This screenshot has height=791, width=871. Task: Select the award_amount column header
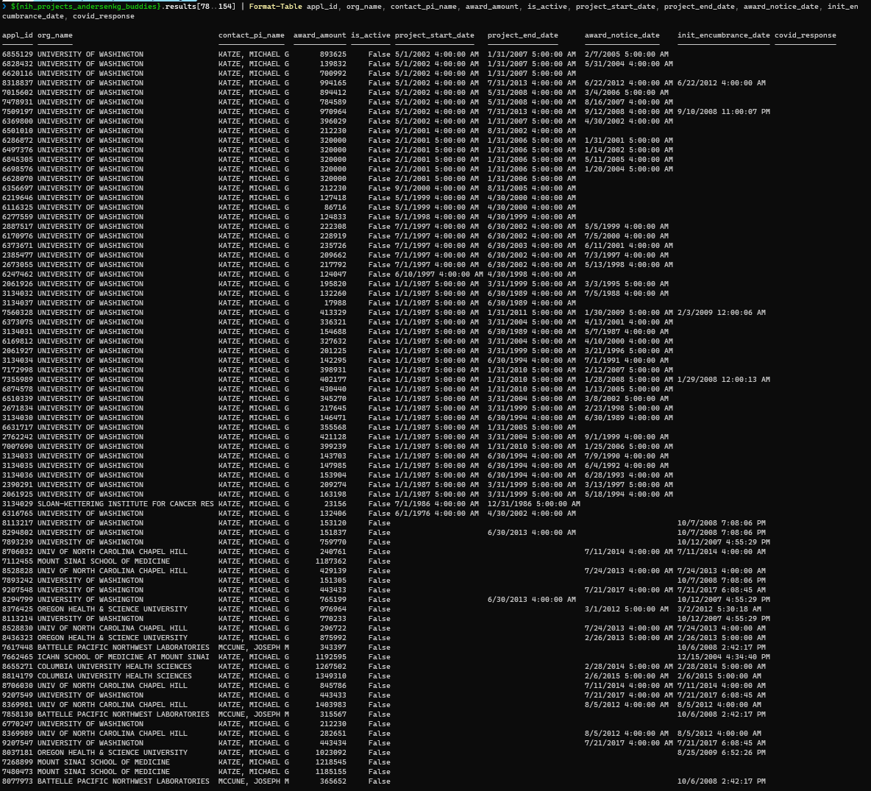(x=319, y=35)
